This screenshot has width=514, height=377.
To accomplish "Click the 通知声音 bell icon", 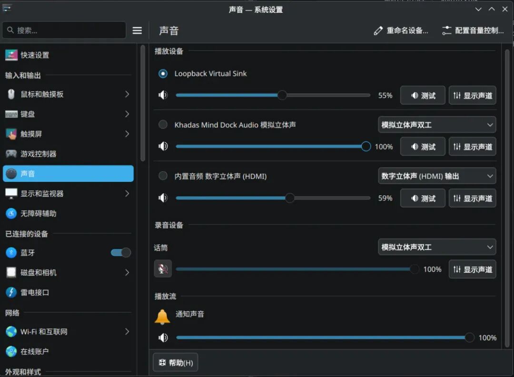I will point(162,317).
